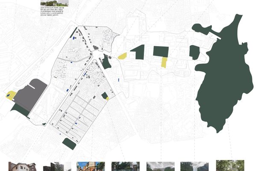Select the irregular green patch near the road junction
The height and width of the screenshot is (171, 256).
pyautogui.click(x=106, y=62)
